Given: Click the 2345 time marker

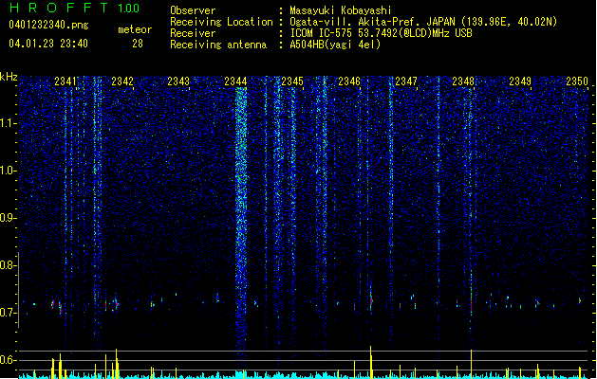Looking at the screenshot, I should point(292,81).
